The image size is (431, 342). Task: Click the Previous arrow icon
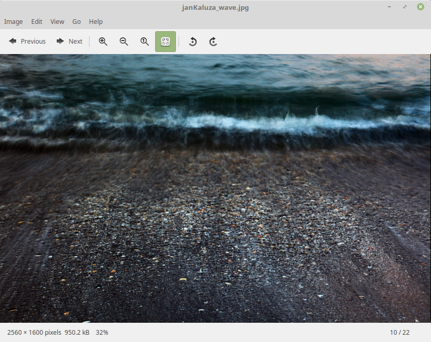12,41
